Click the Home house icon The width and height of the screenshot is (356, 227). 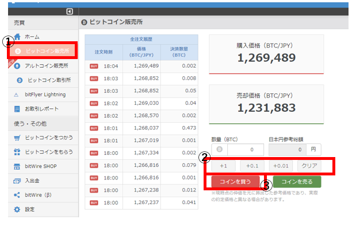[x=17, y=37]
